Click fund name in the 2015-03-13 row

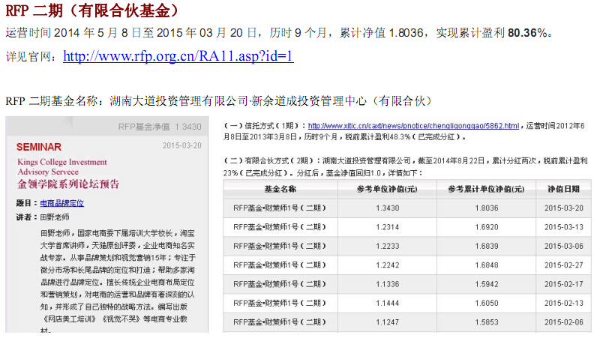point(280,227)
